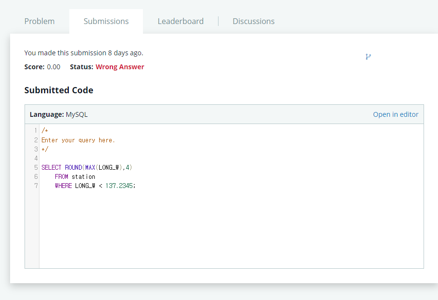Open the Leaderboard tab
Screen dimensions: 438x300
tap(180, 21)
